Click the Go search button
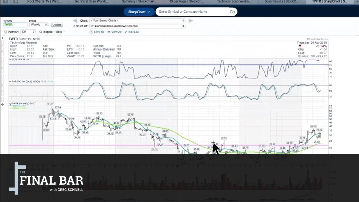Viewport: 359px width, 202px height. point(232,12)
